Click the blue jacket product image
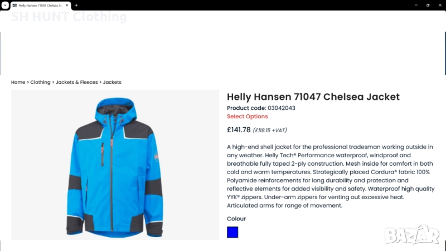This screenshot has height=251, width=446. [x=115, y=166]
